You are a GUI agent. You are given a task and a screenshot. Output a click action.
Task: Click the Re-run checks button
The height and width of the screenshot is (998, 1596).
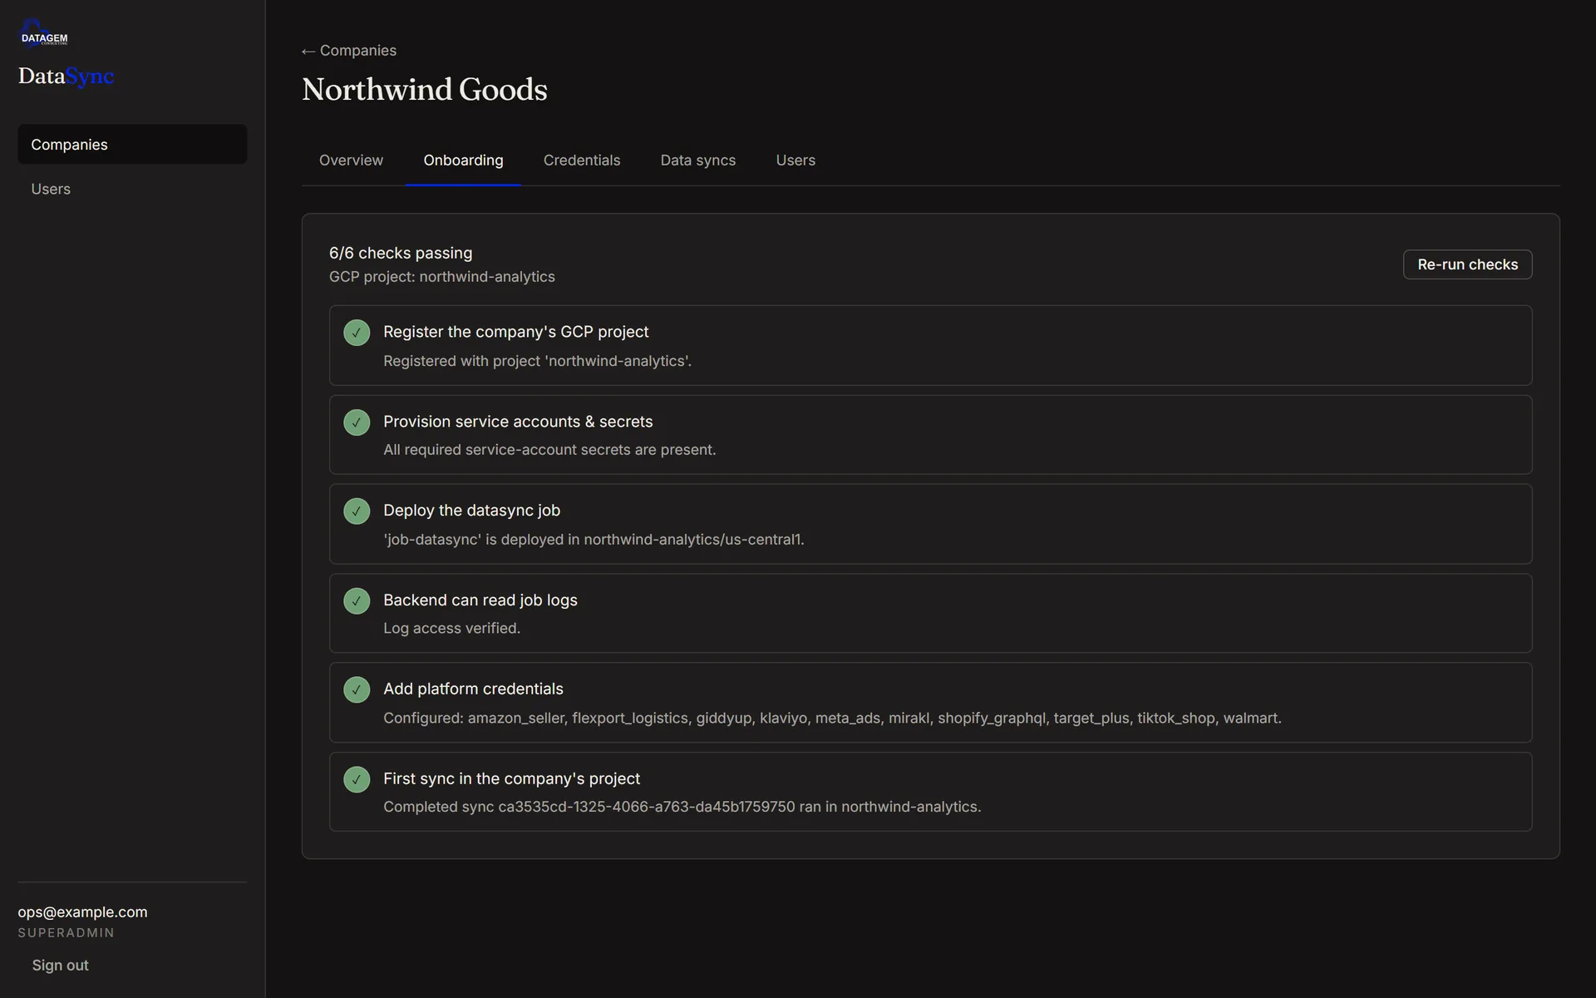coord(1467,264)
